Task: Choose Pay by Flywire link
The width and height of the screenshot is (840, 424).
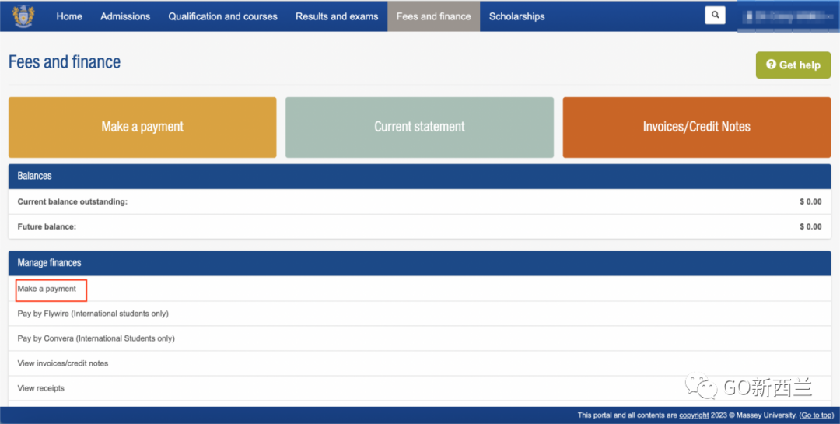Action: tap(93, 313)
